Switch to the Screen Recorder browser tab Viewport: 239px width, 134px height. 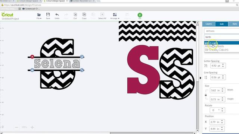(82, 1)
